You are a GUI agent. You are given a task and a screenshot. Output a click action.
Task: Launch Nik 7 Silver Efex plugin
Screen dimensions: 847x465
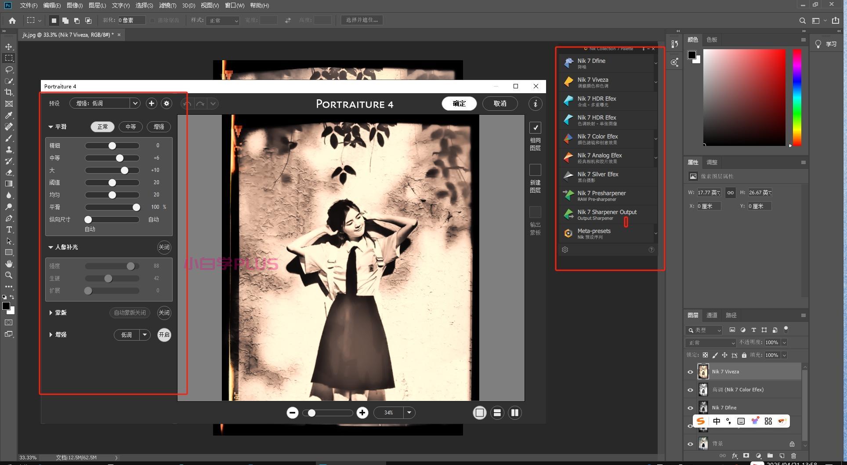(x=608, y=177)
